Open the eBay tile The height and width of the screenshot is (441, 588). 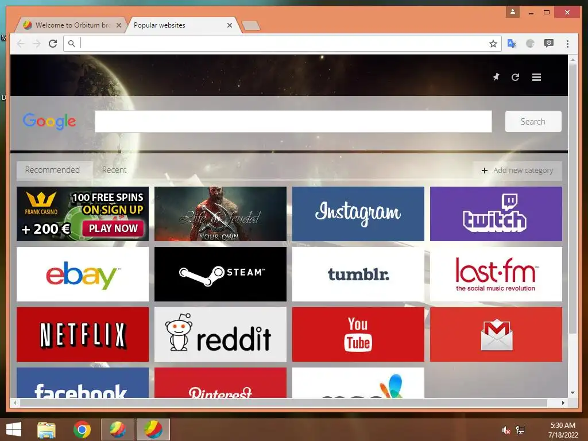83,274
